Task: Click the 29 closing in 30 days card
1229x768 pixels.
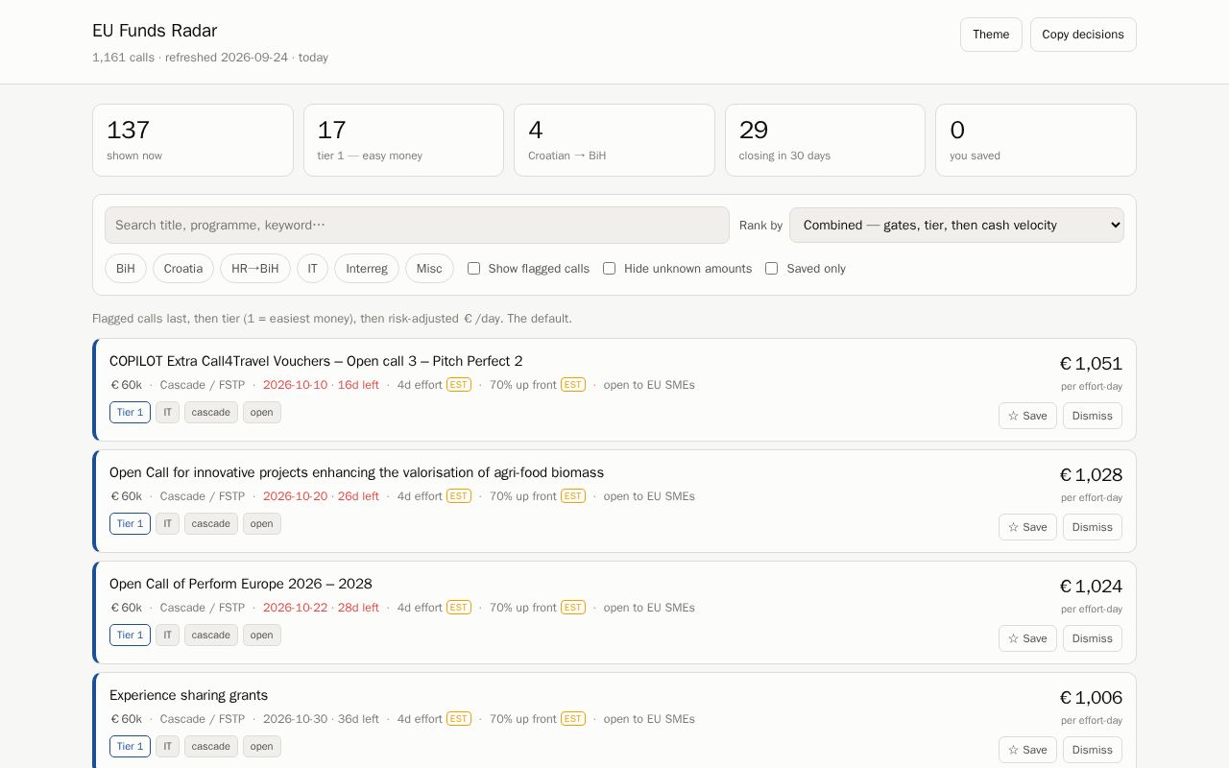Action: (825, 140)
